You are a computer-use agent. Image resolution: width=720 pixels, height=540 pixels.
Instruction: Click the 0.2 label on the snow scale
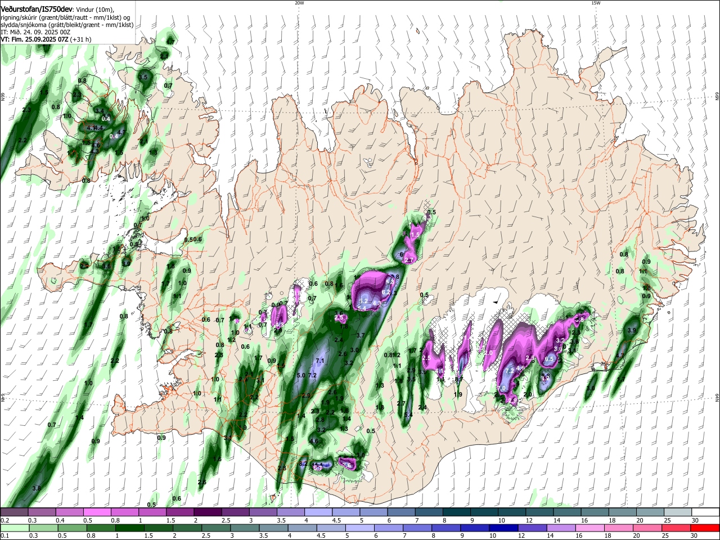click(x=5, y=520)
